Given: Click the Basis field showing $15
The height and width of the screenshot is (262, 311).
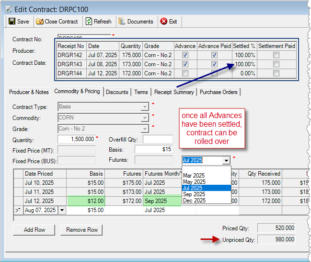Looking at the screenshot, I should pos(154,149).
